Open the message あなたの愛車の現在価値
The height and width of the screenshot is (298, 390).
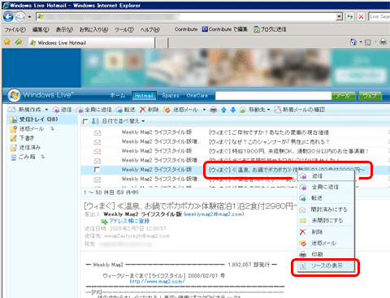pos(269,132)
